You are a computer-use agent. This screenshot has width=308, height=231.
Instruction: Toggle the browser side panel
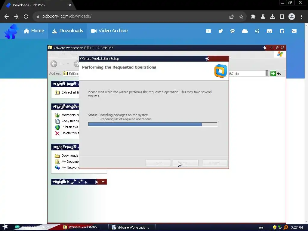click(282, 17)
